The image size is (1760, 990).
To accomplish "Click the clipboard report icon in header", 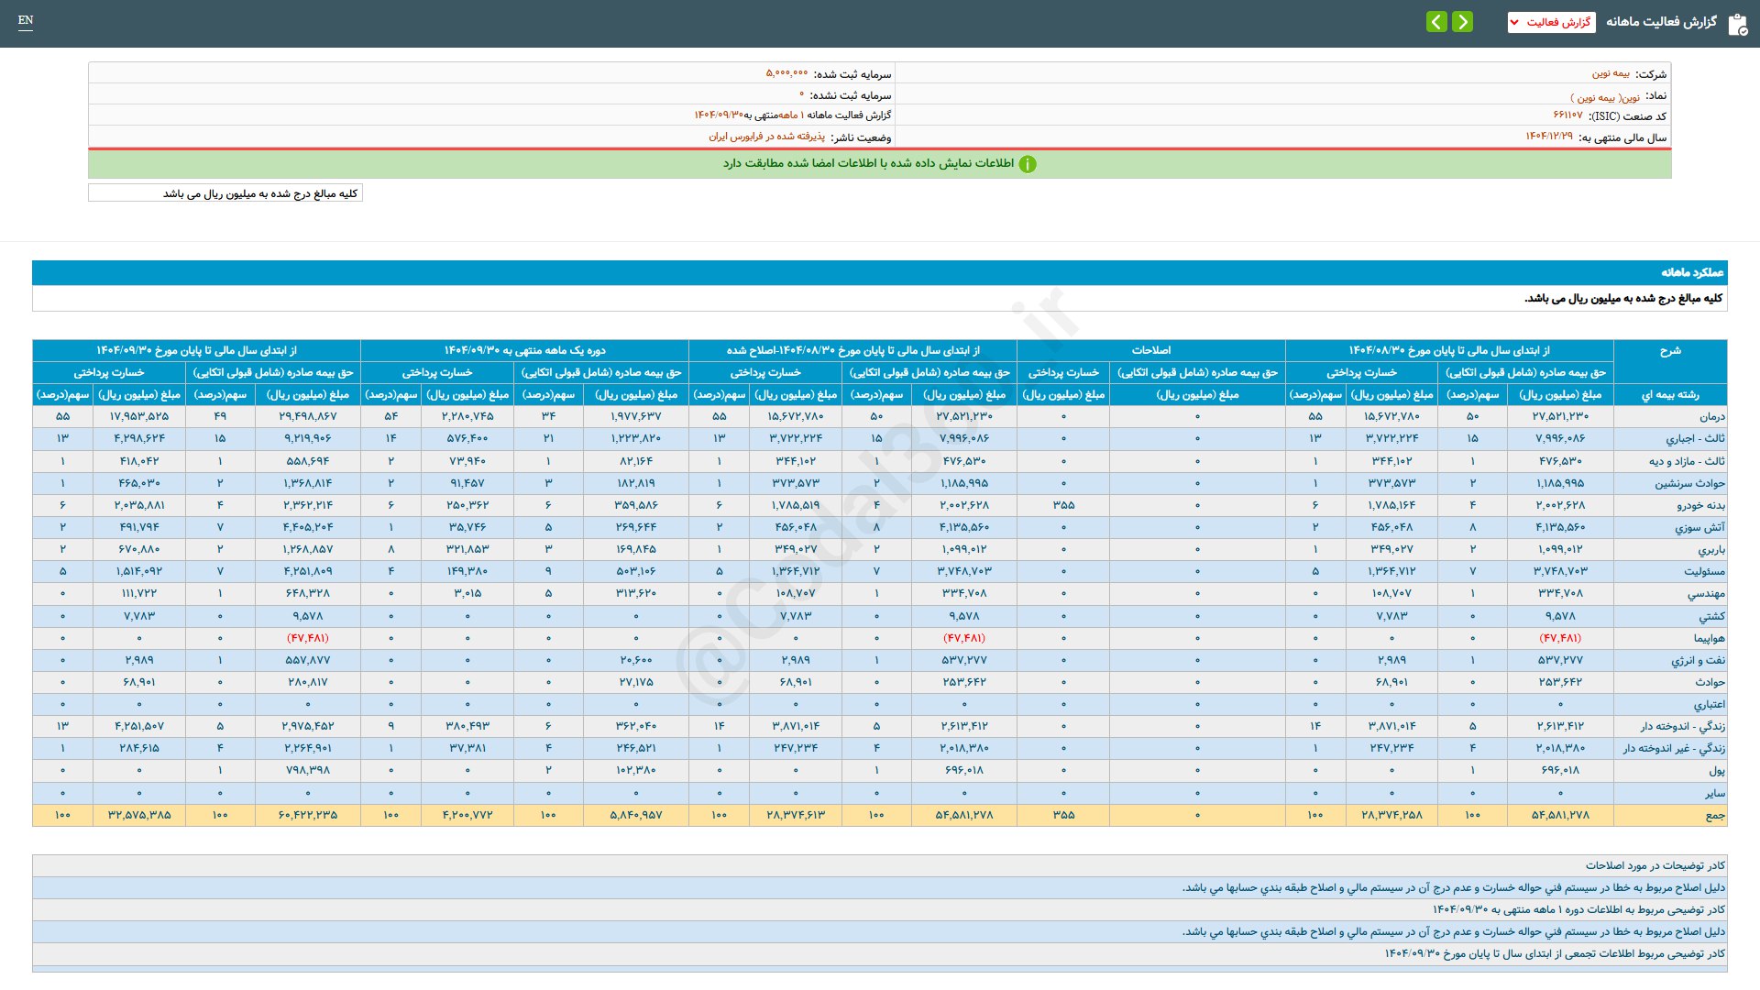I will (1736, 24).
